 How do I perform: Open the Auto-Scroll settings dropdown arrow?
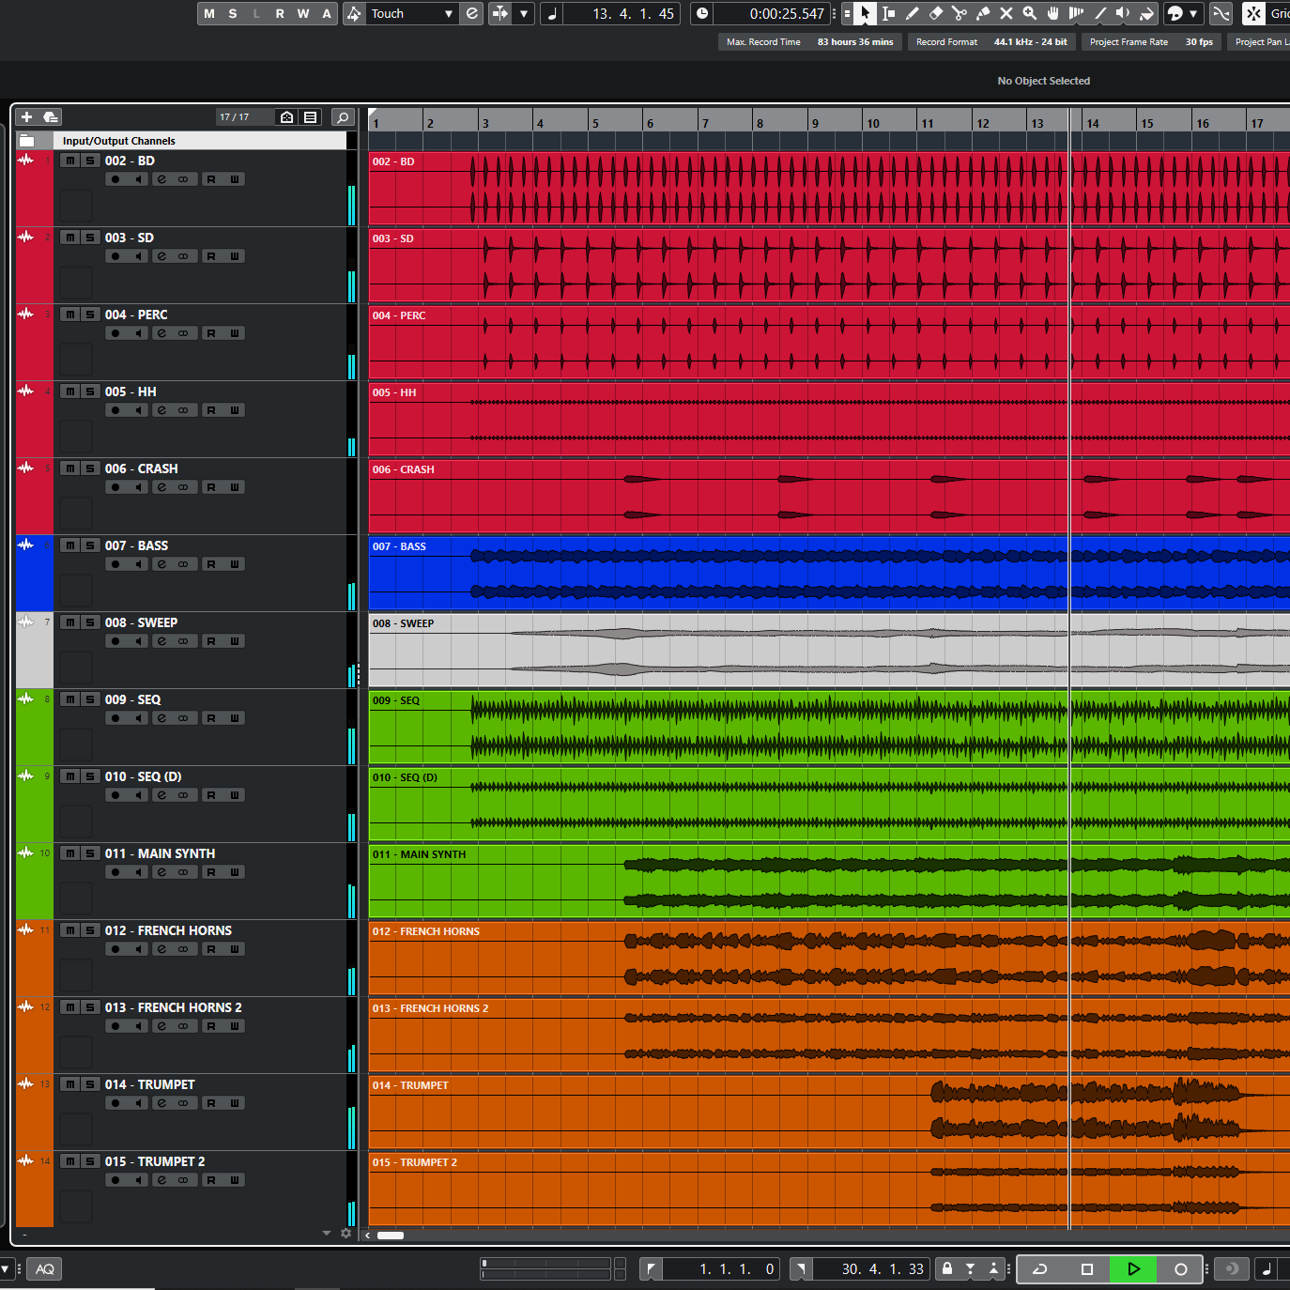(x=524, y=13)
